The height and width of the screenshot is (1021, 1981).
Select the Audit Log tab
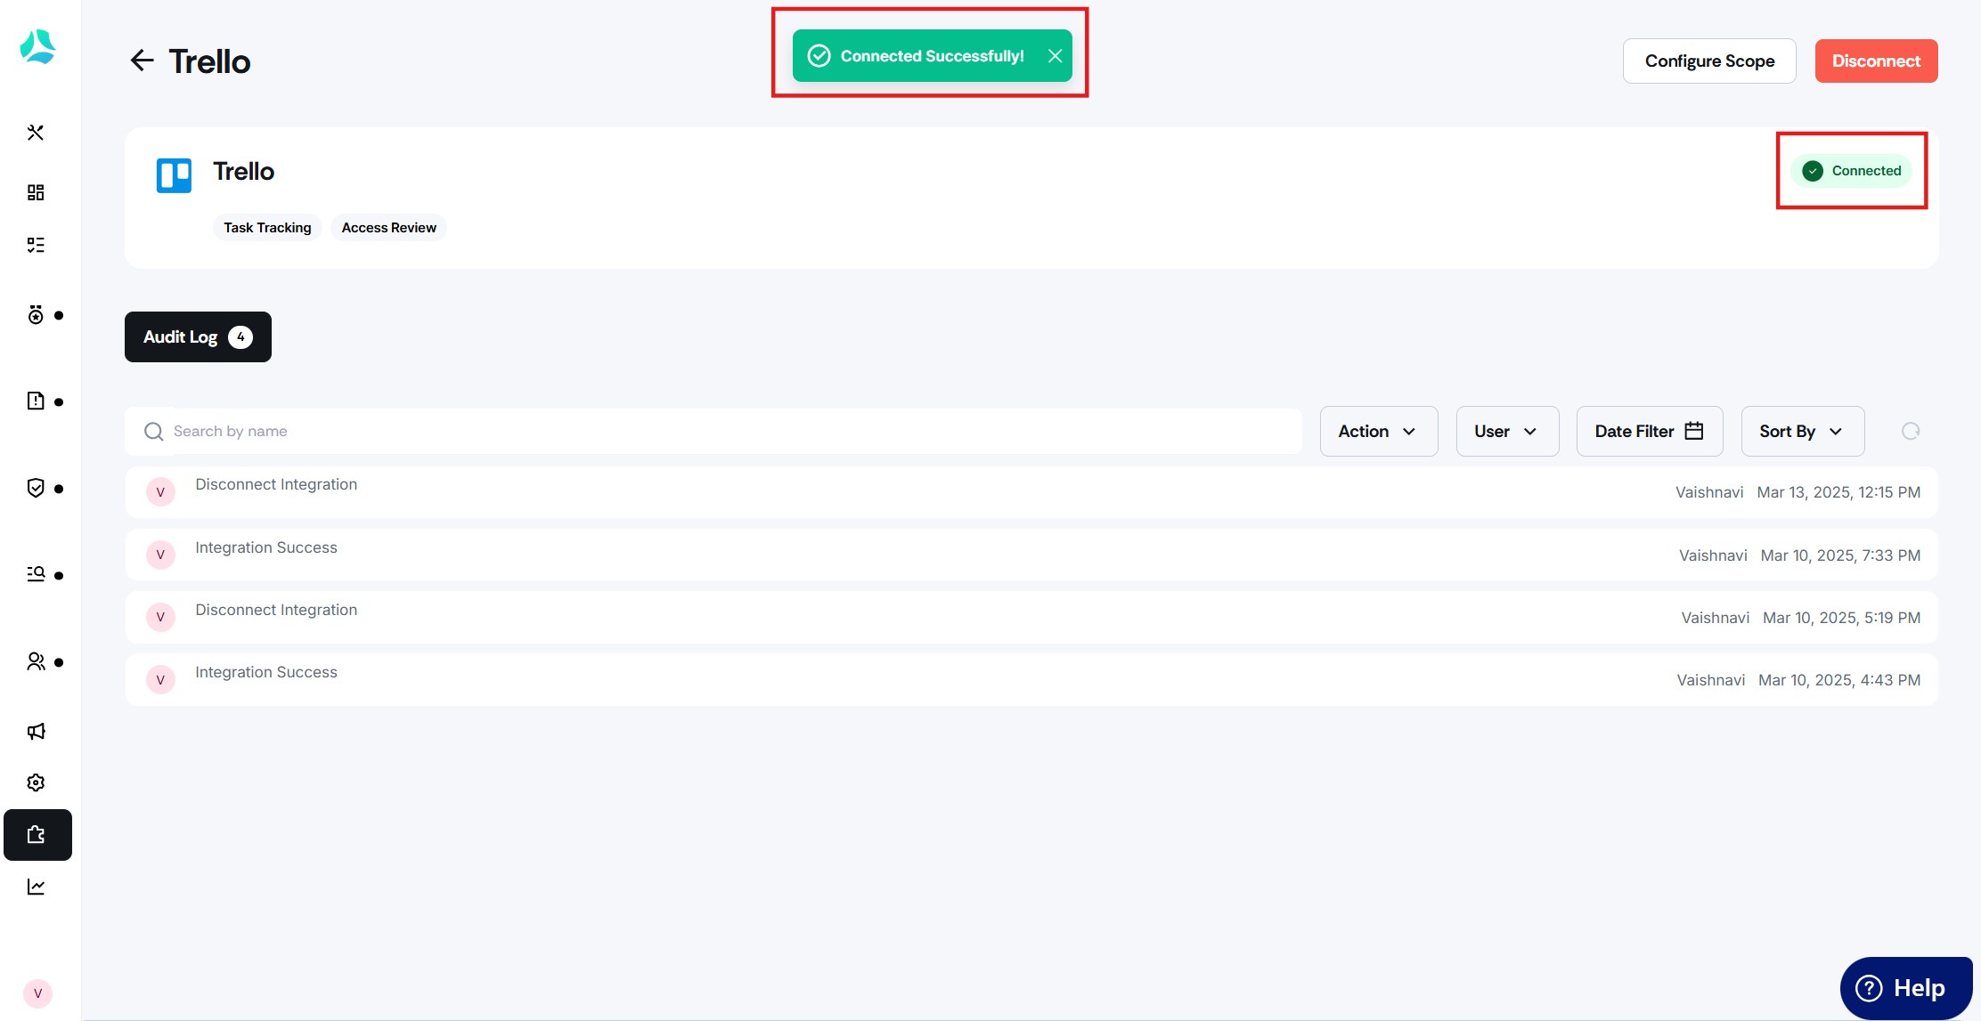click(198, 336)
